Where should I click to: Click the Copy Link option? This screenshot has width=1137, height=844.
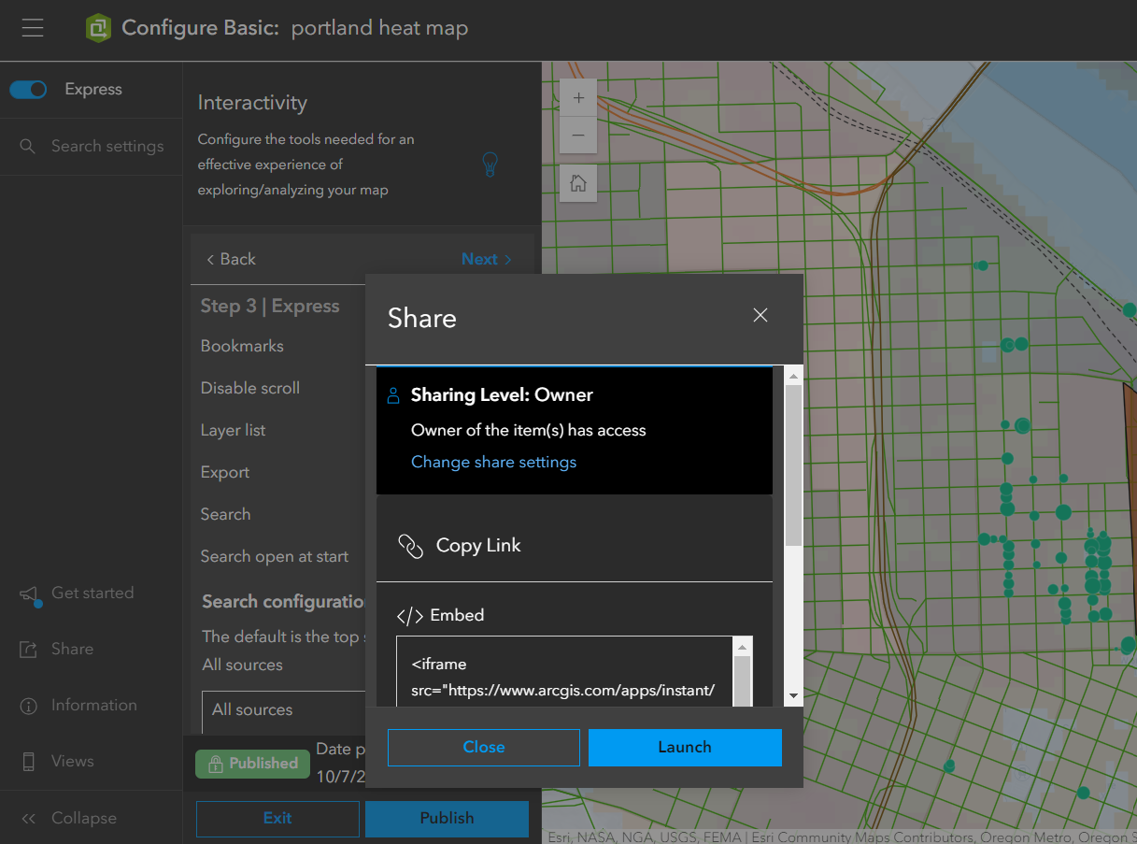click(x=476, y=545)
